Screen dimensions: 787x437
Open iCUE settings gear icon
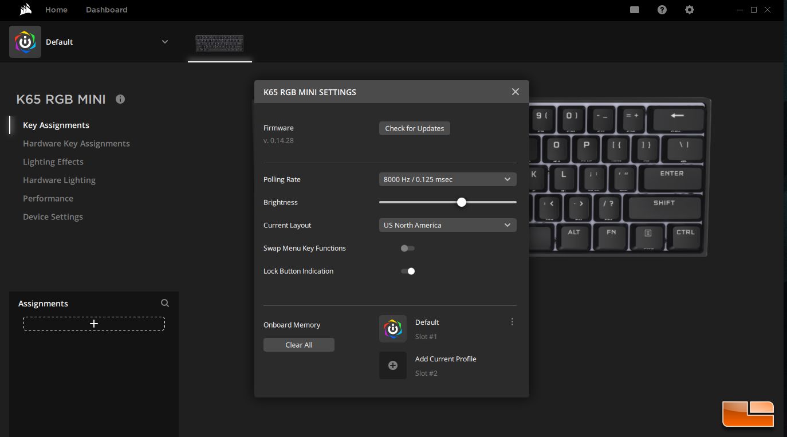click(690, 10)
